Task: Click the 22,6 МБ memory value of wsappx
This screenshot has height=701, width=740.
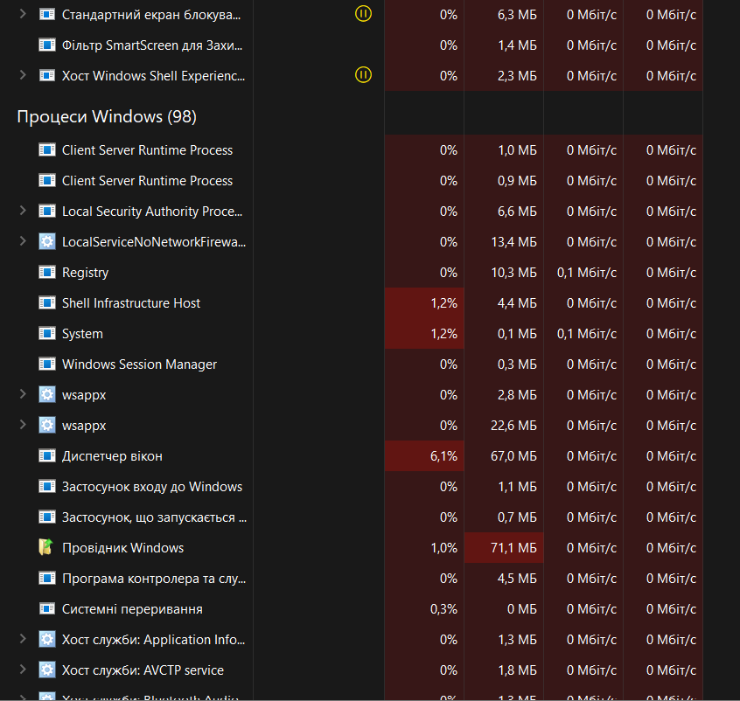Action: 513,426
